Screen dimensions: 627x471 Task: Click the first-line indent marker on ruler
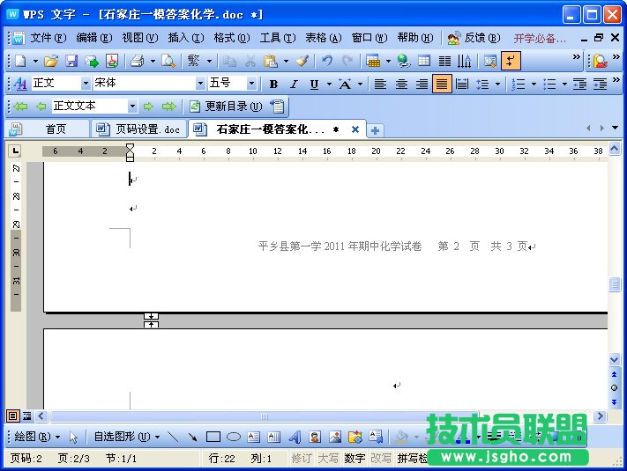(x=130, y=147)
